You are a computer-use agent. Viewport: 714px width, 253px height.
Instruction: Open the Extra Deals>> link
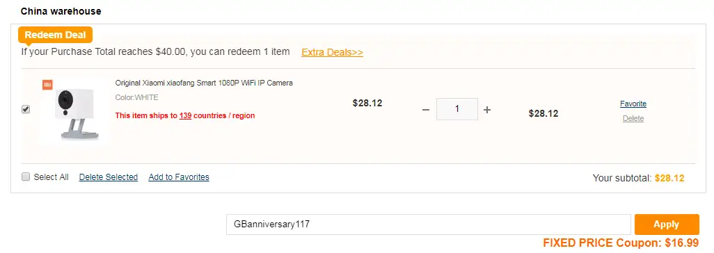pyautogui.click(x=332, y=52)
